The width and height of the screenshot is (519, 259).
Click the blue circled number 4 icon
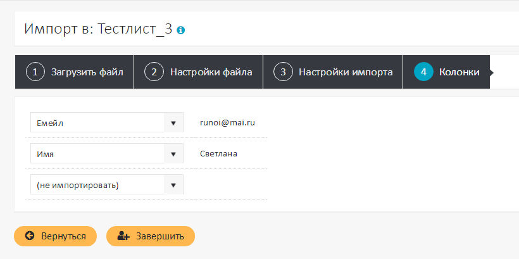coord(423,72)
